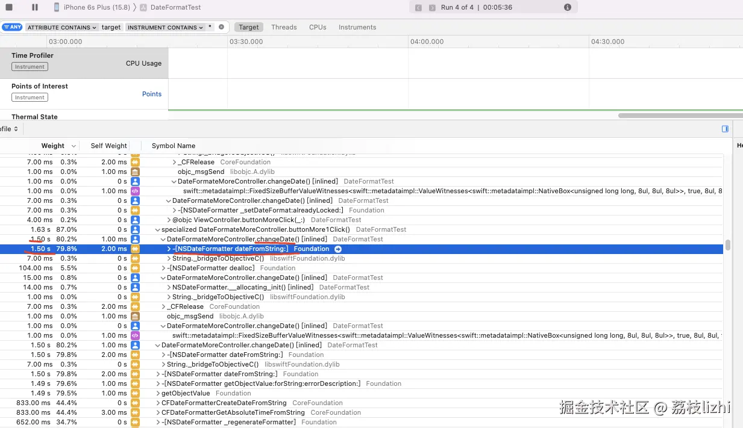Collapse specialized buttonMore1Click() row
Image resolution: width=743 pixels, height=428 pixels.
(158, 229)
